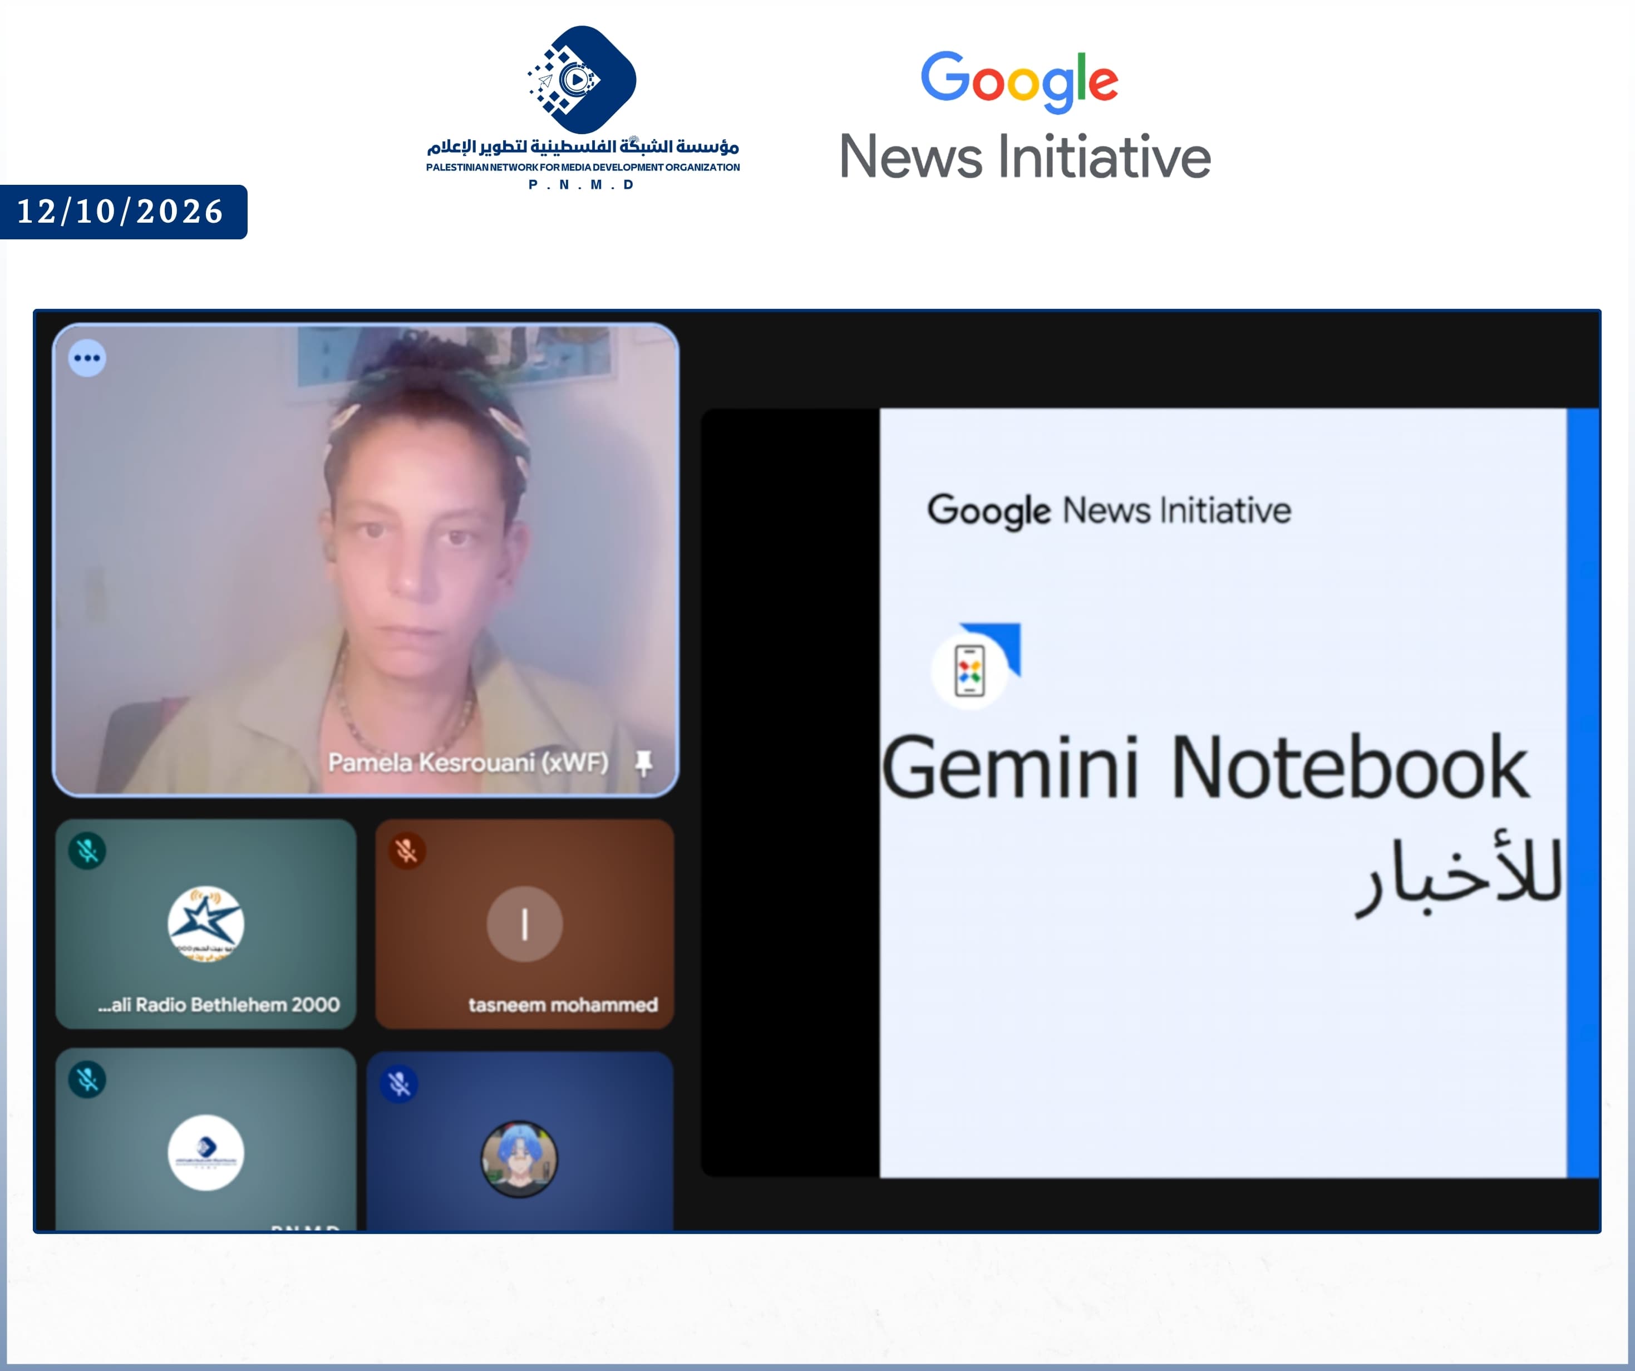The height and width of the screenshot is (1371, 1635).
Task: Click the Pamela Kesrouani (xWF) name label
Action: coord(468,763)
